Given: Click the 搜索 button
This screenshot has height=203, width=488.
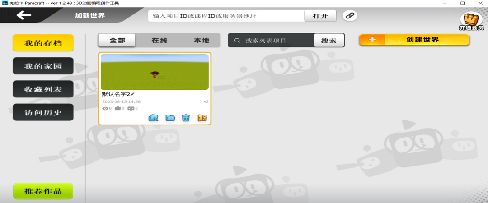Looking at the screenshot, I should [329, 41].
